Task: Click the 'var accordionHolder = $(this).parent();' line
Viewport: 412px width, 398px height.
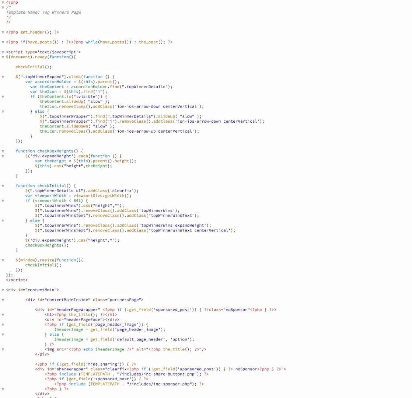Action: [72, 82]
